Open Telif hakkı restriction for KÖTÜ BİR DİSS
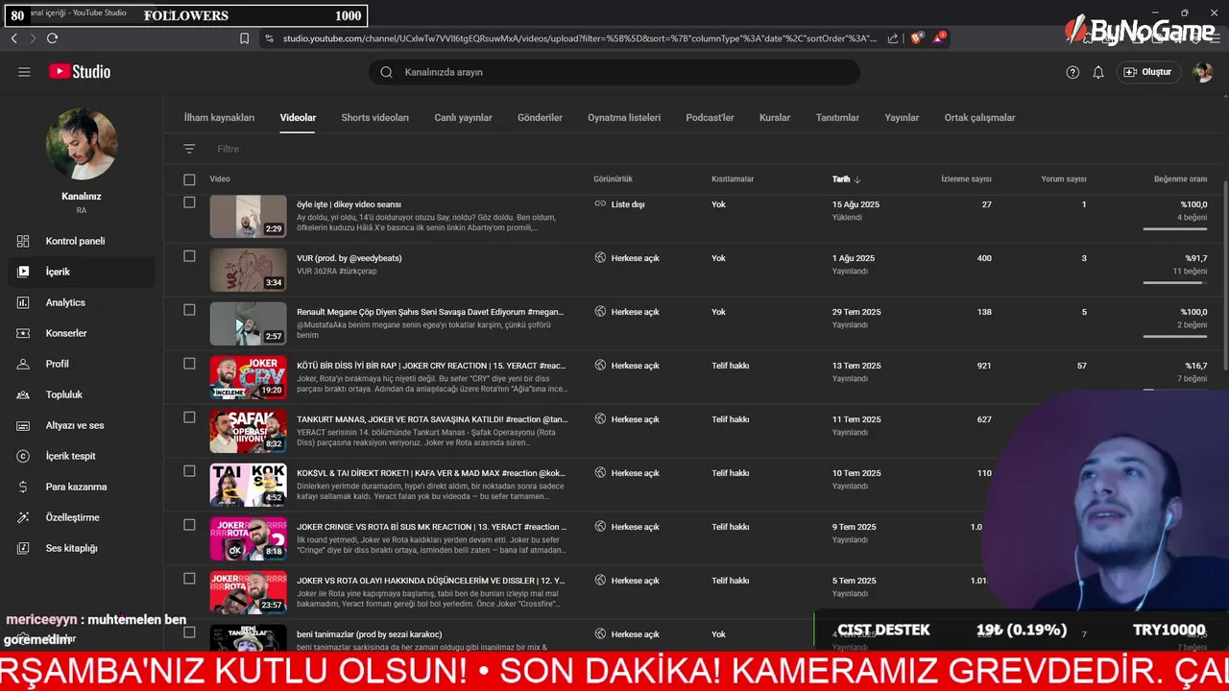The height and width of the screenshot is (691, 1229). click(x=730, y=366)
